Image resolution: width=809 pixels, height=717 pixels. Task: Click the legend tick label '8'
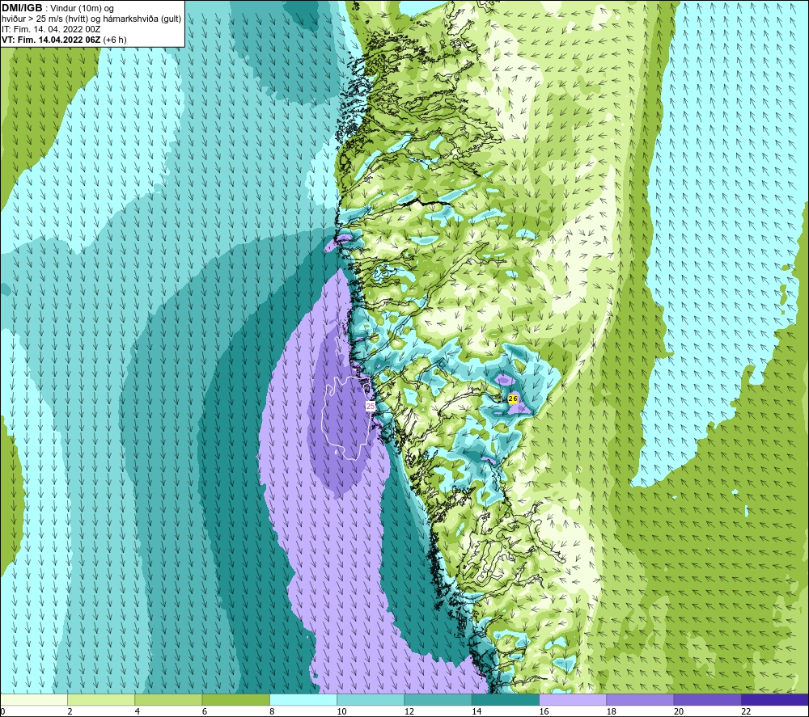[x=272, y=711]
